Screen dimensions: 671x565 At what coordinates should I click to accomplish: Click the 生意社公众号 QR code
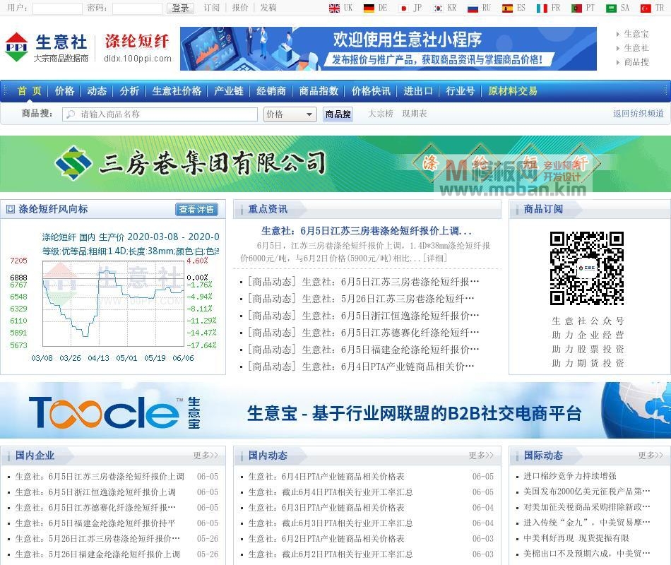coord(587,268)
